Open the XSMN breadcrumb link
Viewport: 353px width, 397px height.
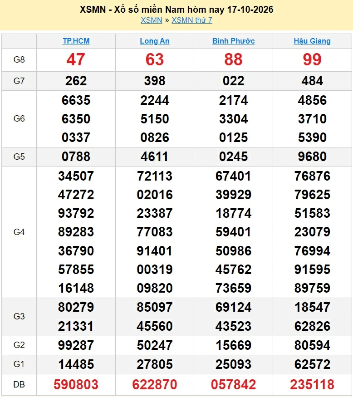pos(151,20)
